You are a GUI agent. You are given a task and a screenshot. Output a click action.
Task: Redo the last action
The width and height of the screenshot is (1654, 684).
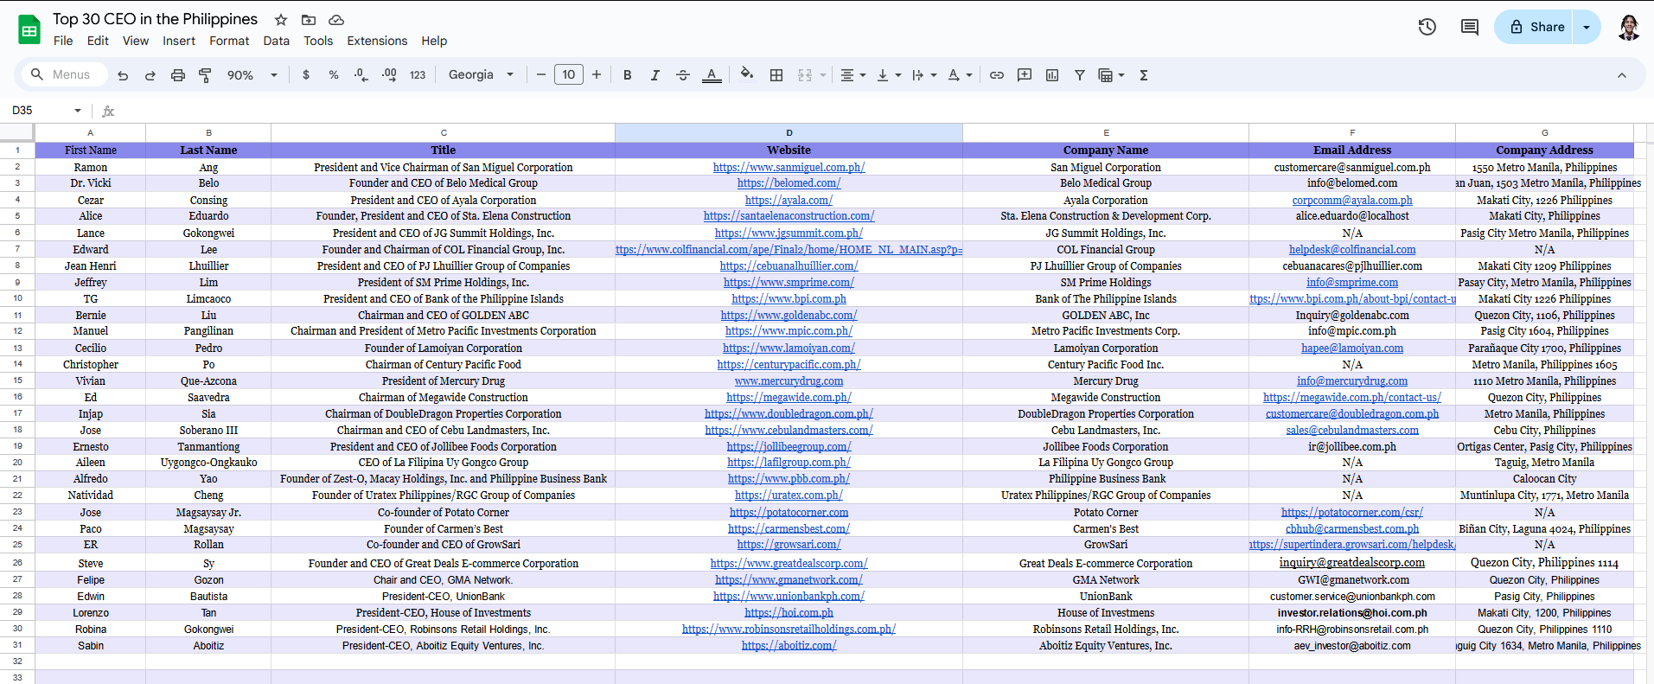point(150,75)
